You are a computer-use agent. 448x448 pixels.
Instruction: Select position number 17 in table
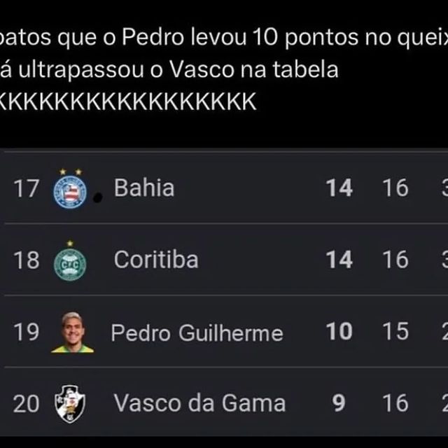[26, 188]
